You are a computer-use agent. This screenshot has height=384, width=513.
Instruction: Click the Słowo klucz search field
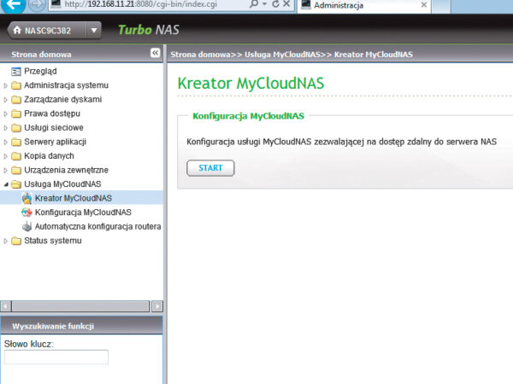(56, 357)
